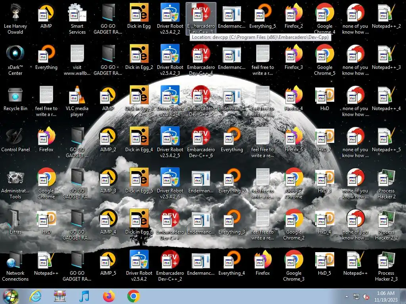Click the Show desktop strip beside the clock

(404, 296)
